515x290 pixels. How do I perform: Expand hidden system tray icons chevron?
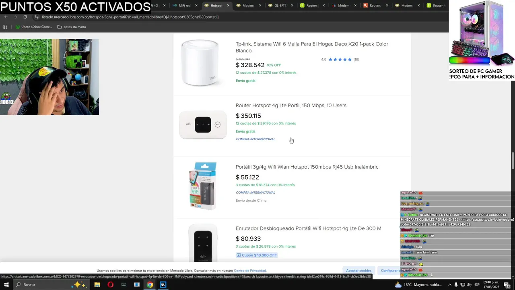[449, 285]
